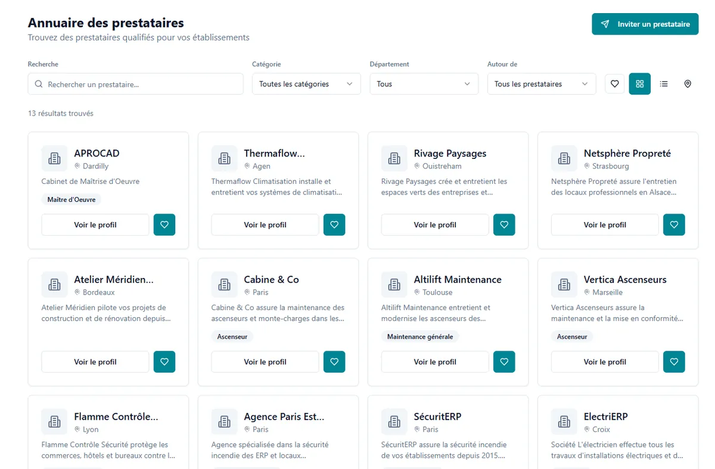Open the Toutes les catégories dropdown
Image resolution: width=715 pixels, height=469 pixels.
pos(306,84)
